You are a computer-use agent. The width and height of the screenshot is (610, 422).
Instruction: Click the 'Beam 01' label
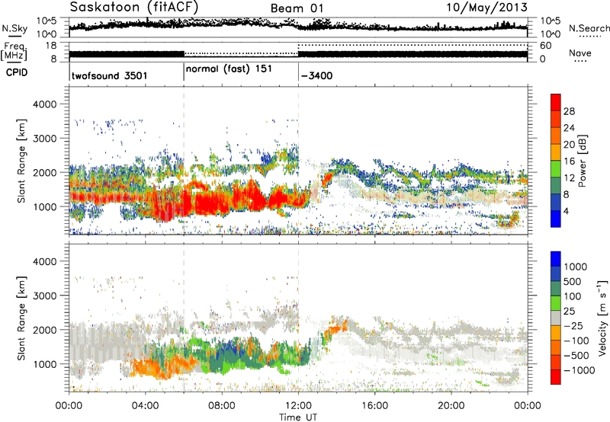click(x=297, y=8)
